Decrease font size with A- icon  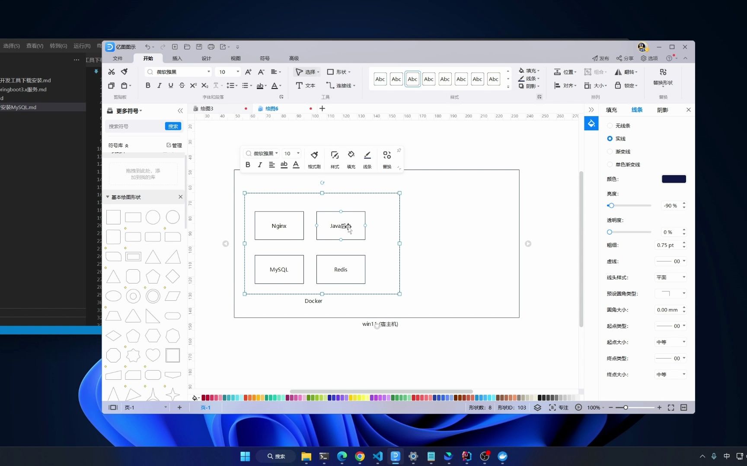pyautogui.click(x=261, y=72)
